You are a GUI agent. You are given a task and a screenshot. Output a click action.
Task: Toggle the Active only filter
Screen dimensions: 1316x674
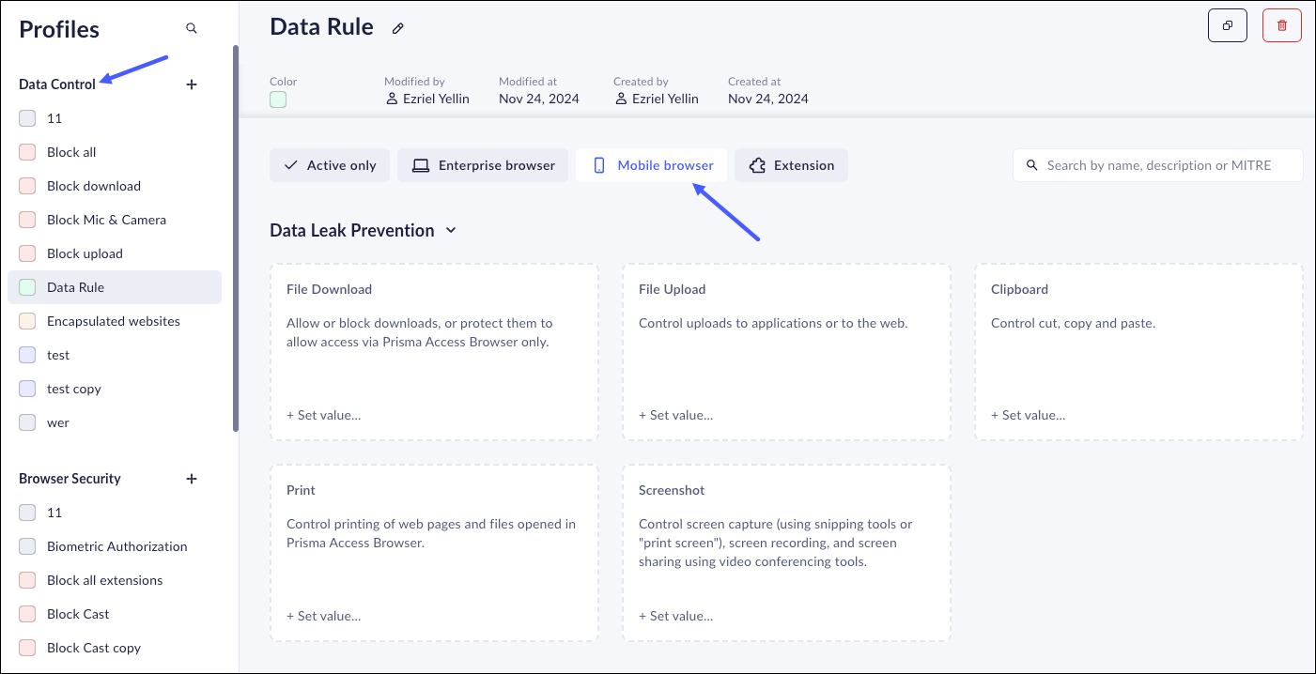click(x=330, y=165)
